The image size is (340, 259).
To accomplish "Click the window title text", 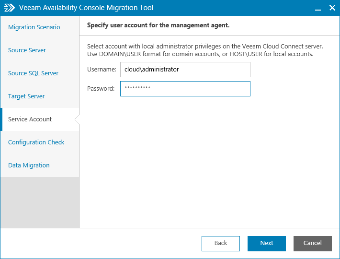I will (86, 8).
